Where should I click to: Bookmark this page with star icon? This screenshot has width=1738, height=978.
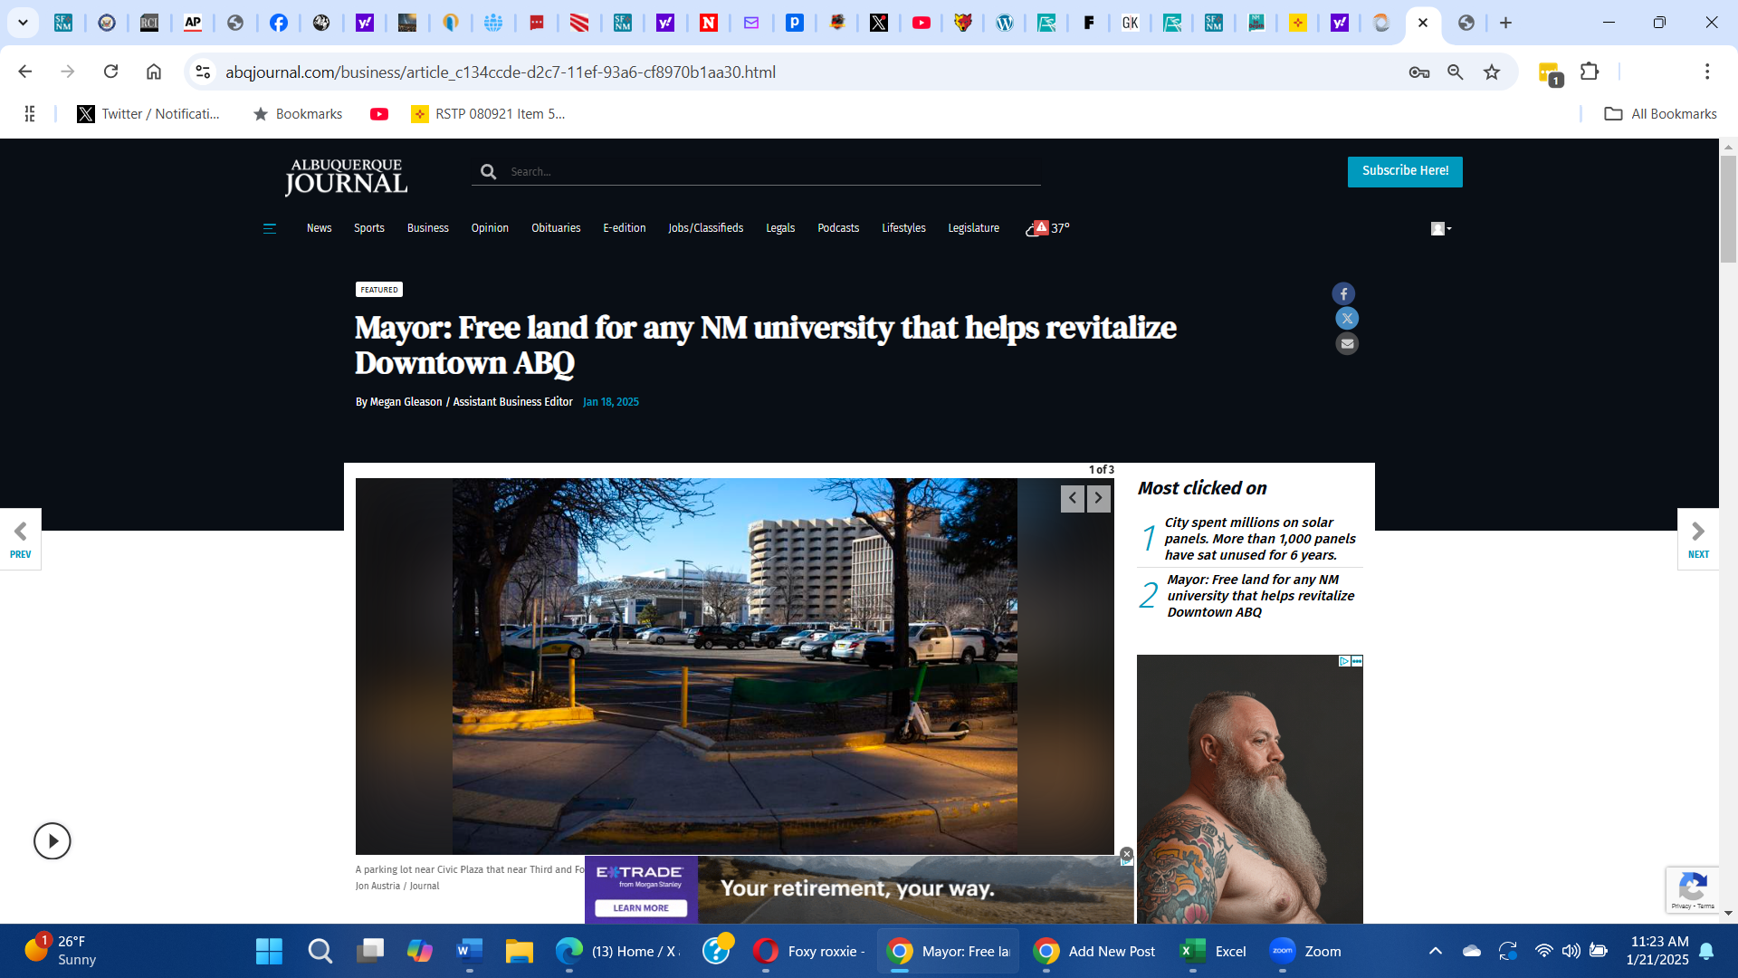tap(1492, 72)
